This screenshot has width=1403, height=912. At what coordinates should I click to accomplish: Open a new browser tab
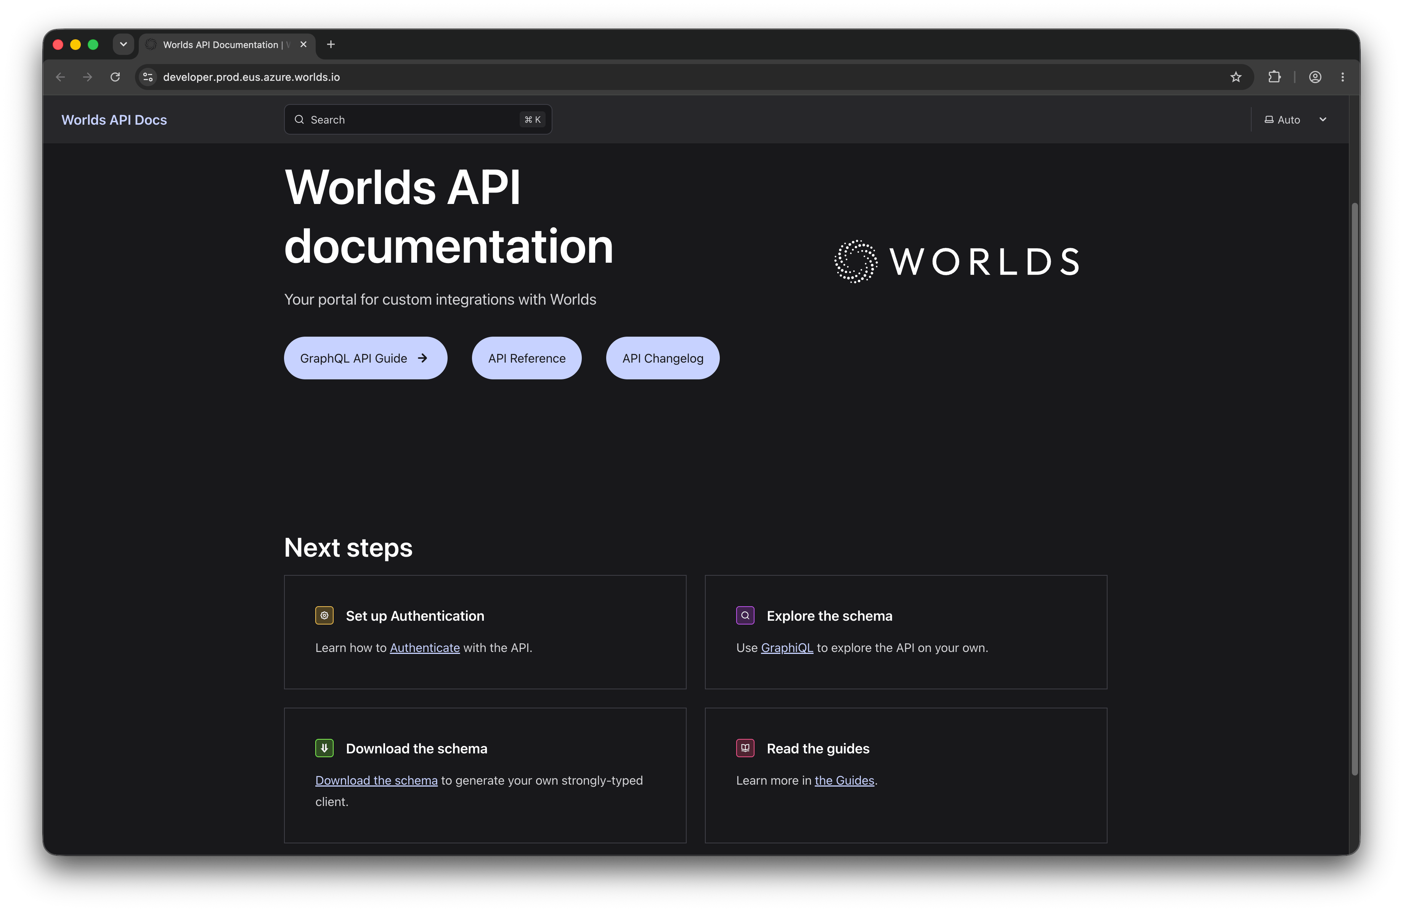click(331, 44)
